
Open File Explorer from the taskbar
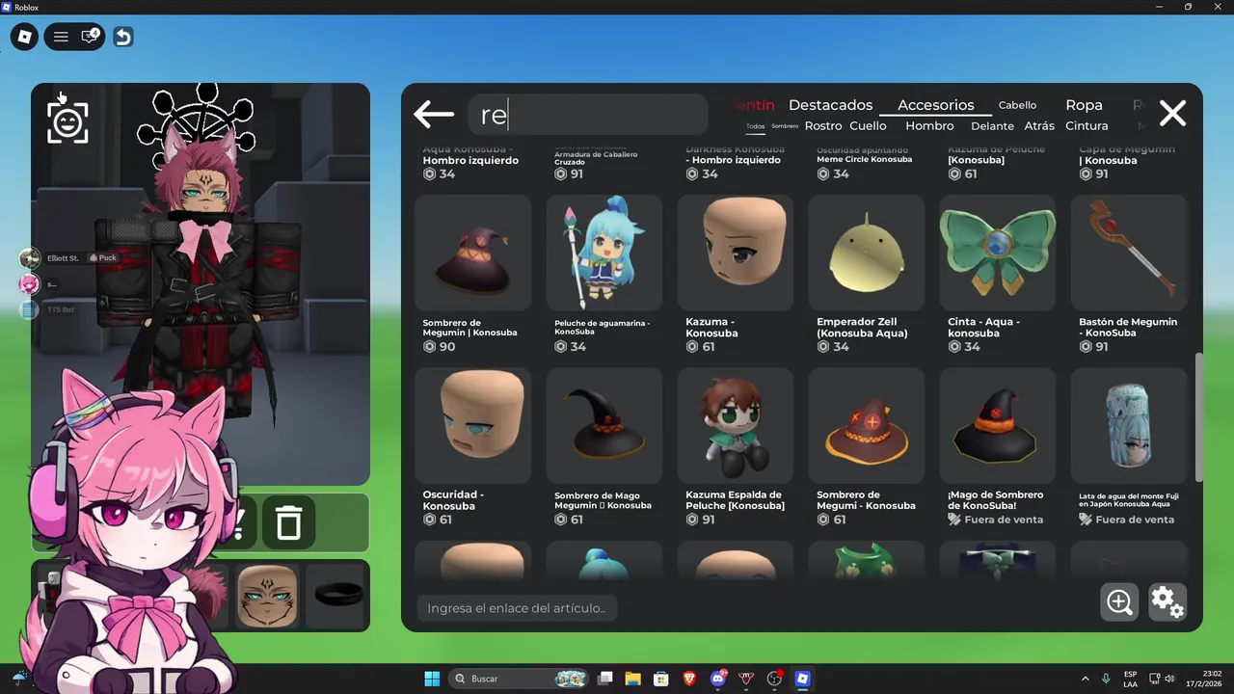(x=632, y=679)
